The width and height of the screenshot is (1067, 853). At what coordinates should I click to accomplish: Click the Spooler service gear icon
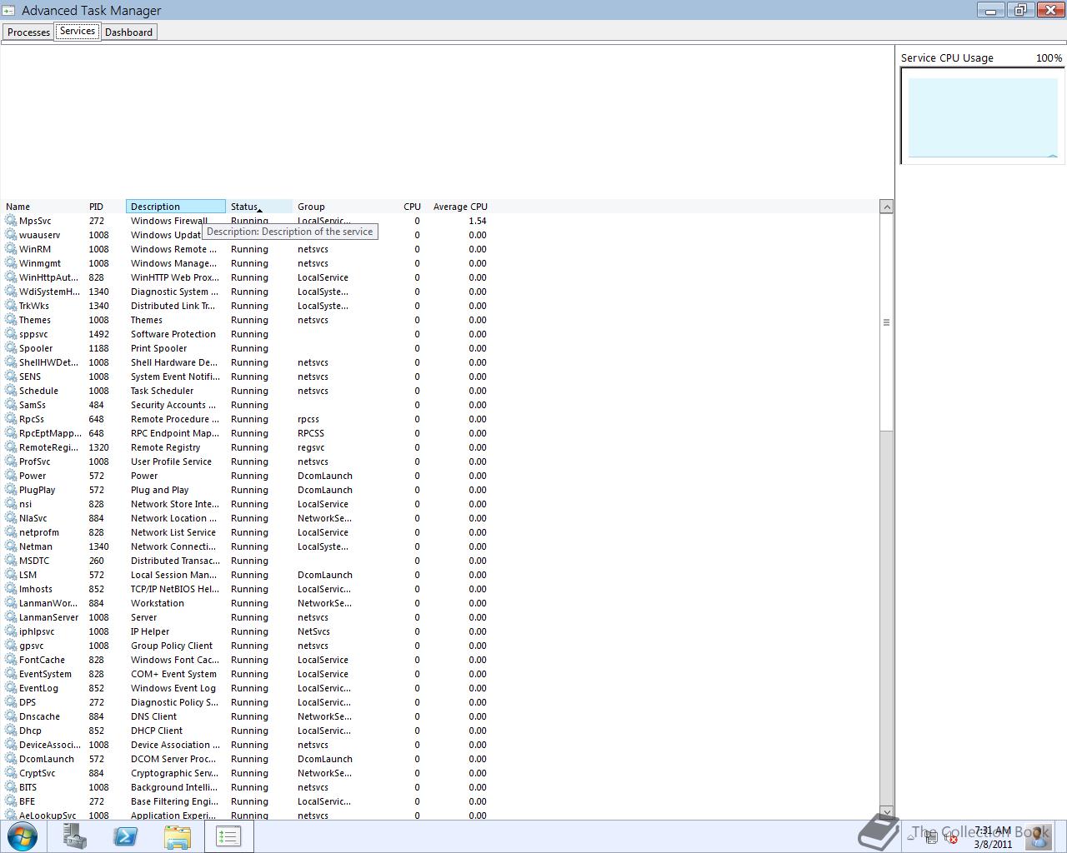[11, 348]
